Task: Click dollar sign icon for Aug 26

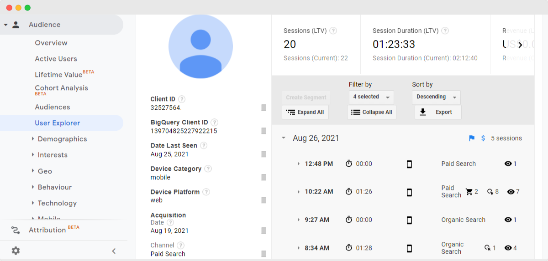Action: tap(483, 138)
